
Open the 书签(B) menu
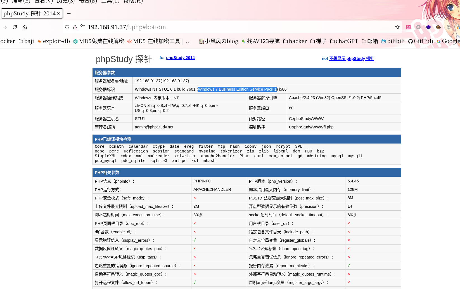(x=88, y=1)
